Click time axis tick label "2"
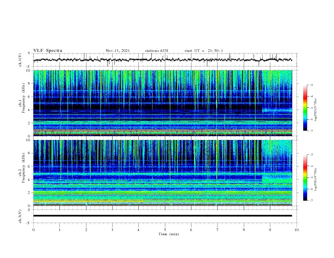Image resolution: width=334 pixels, height=258 pixels. [x=86, y=230]
